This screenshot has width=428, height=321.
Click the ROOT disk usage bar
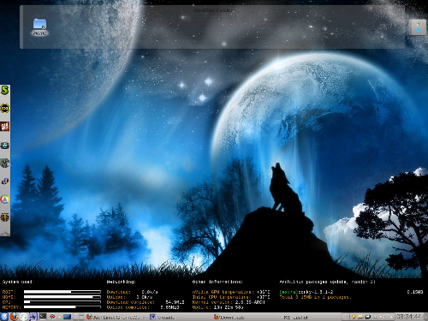[62, 292]
